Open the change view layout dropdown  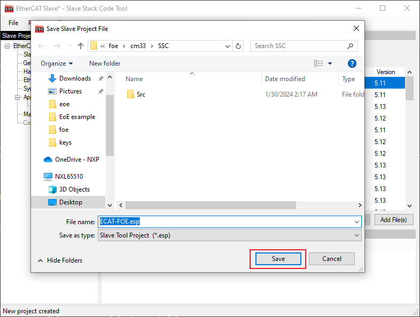(x=330, y=64)
